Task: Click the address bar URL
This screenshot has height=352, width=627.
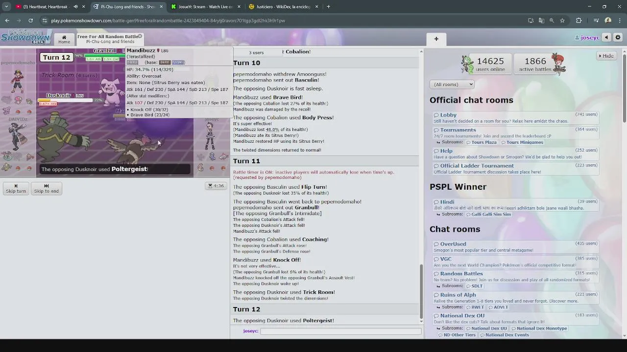Action: point(168,21)
